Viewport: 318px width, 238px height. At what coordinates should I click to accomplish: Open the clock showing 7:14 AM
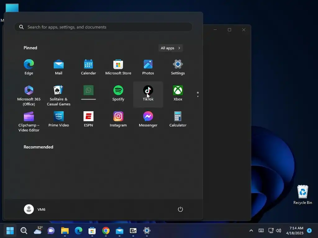point(295,231)
